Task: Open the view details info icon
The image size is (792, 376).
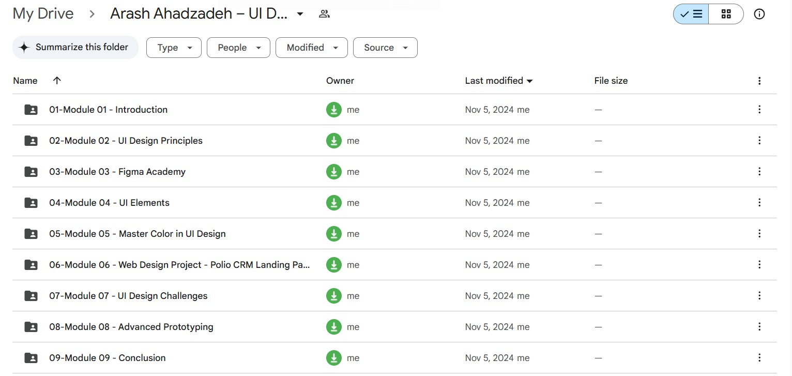Action: tap(759, 14)
